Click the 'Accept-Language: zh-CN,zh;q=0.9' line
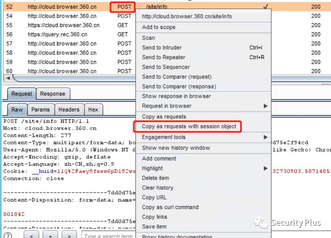331x238 pixels. point(59,164)
